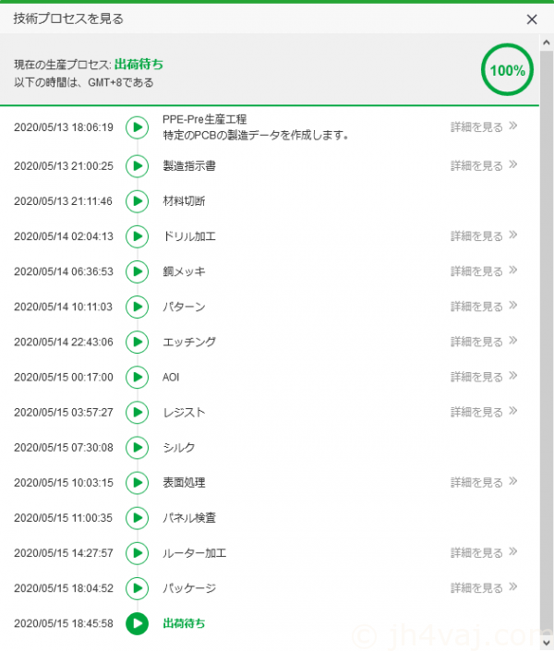Click the filled play icon for 出荷待ち
Screen dimensions: 554x651
137,623
